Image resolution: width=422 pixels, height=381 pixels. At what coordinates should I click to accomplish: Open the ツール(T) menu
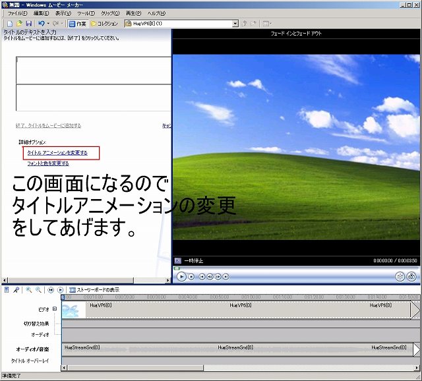click(86, 13)
